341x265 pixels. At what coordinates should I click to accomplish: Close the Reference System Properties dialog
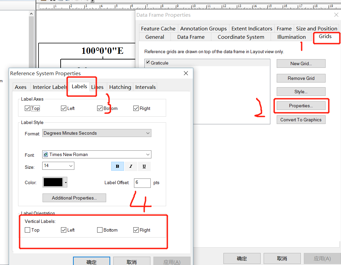coord(186,73)
